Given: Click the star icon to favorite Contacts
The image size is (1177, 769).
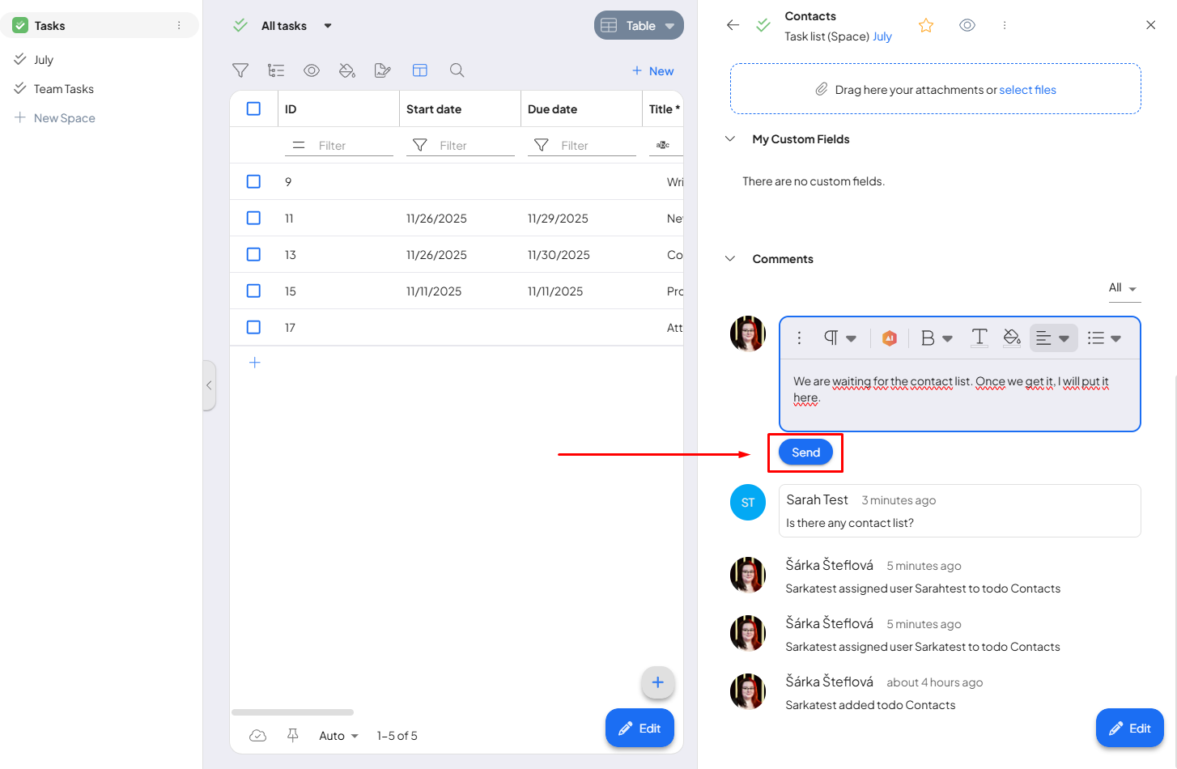Looking at the screenshot, I should click(926, 26).
